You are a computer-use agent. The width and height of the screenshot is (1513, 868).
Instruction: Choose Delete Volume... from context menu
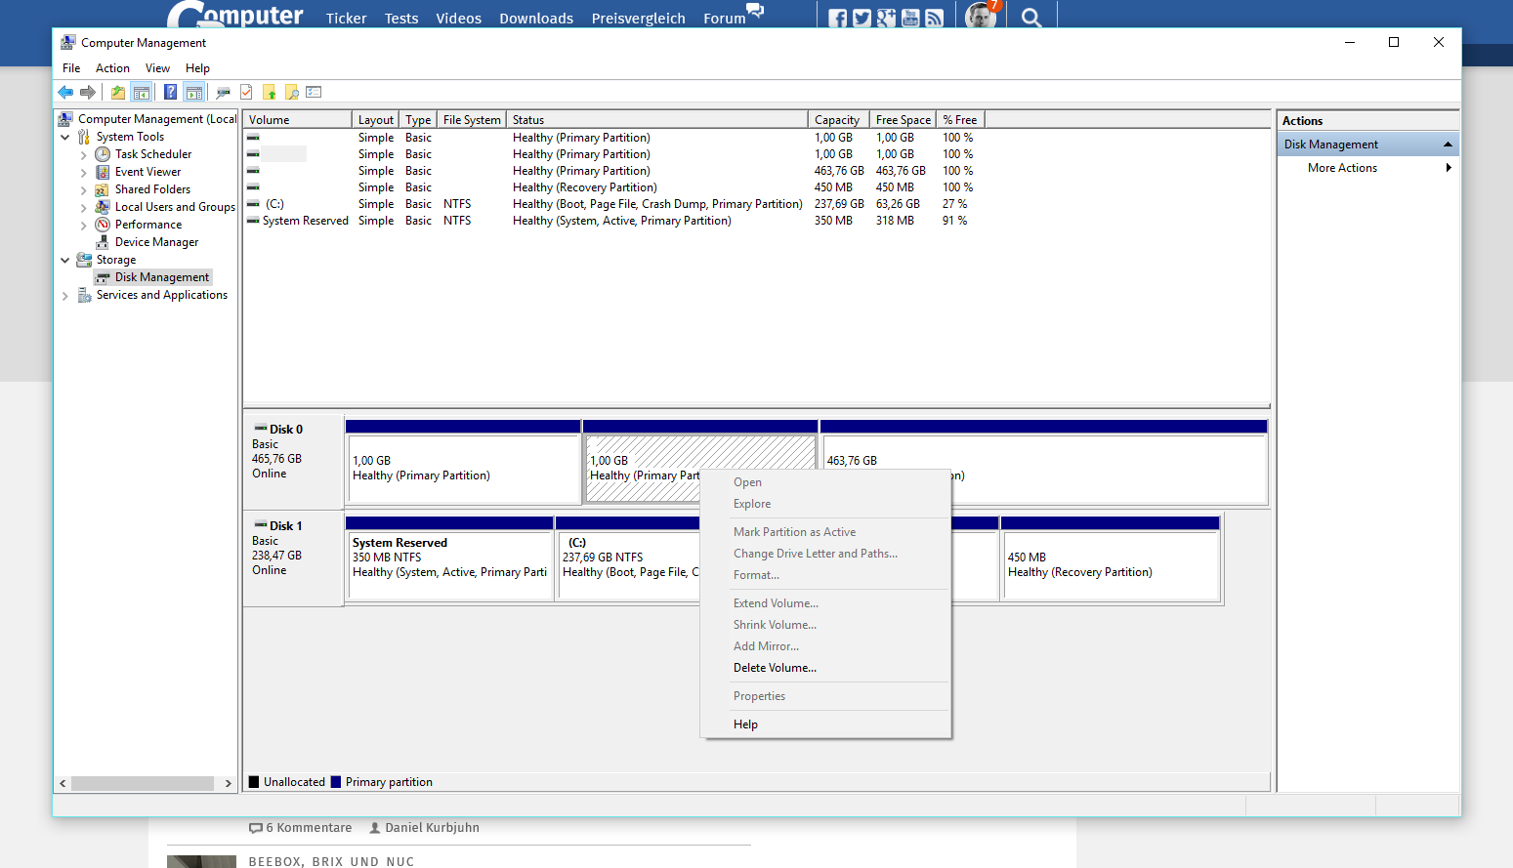pyautogui.click(x=775, y=668)
